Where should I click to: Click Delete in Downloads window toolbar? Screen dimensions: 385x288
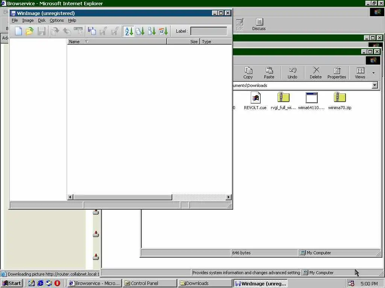(x=316, y=73)
